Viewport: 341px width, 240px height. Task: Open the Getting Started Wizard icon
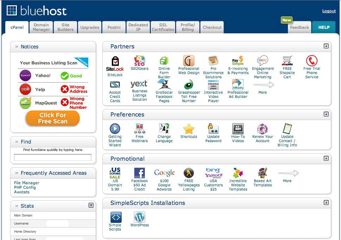pos(115,129)
